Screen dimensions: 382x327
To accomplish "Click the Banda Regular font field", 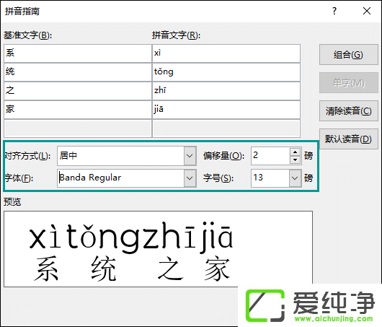I will pos(121,178).
